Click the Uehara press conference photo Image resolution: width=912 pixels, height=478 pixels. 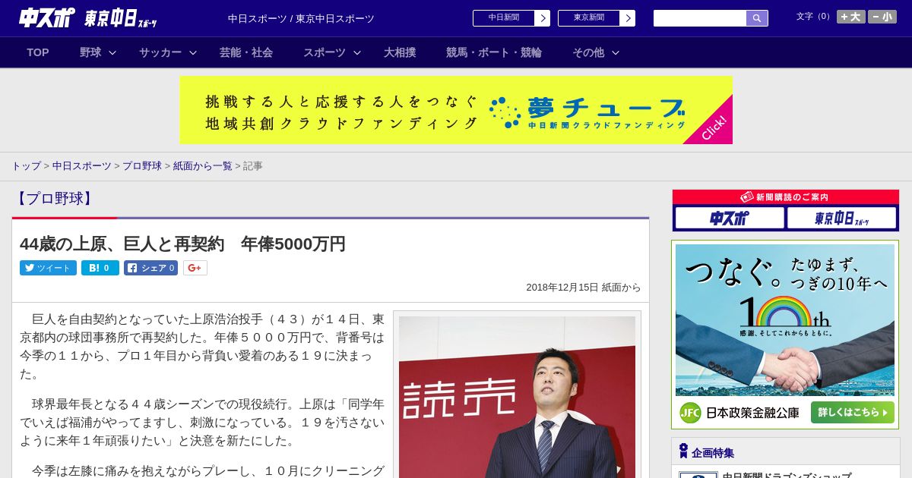pyautogui.click(x=517, y=397)
